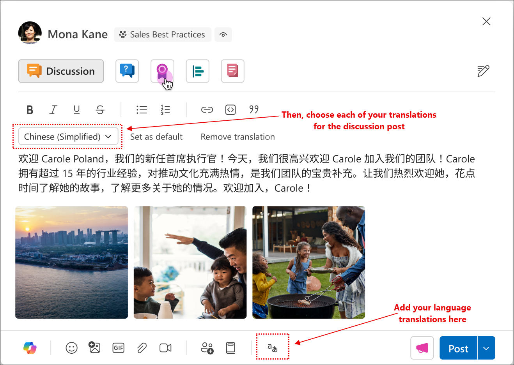Click Set as default for this translation
Image resolution: width=514 pixels, height=365 pixels.
click(x=156, y=136)
